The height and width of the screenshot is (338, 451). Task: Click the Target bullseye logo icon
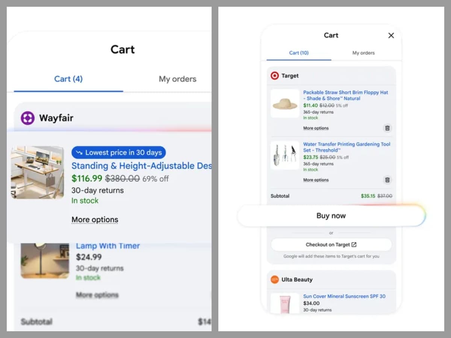[x=275, y=76]
